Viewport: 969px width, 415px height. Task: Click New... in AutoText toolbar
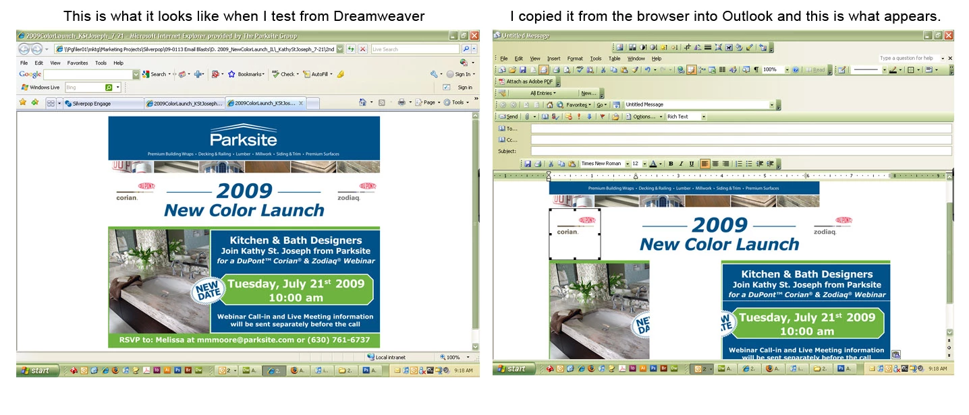[588, 93]
